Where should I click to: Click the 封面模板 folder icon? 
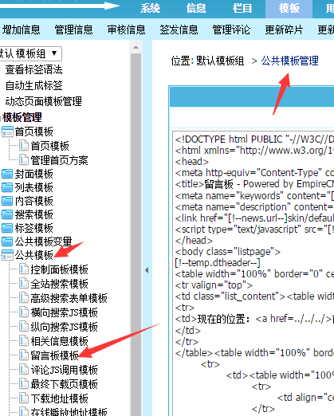tap(7, 174)
